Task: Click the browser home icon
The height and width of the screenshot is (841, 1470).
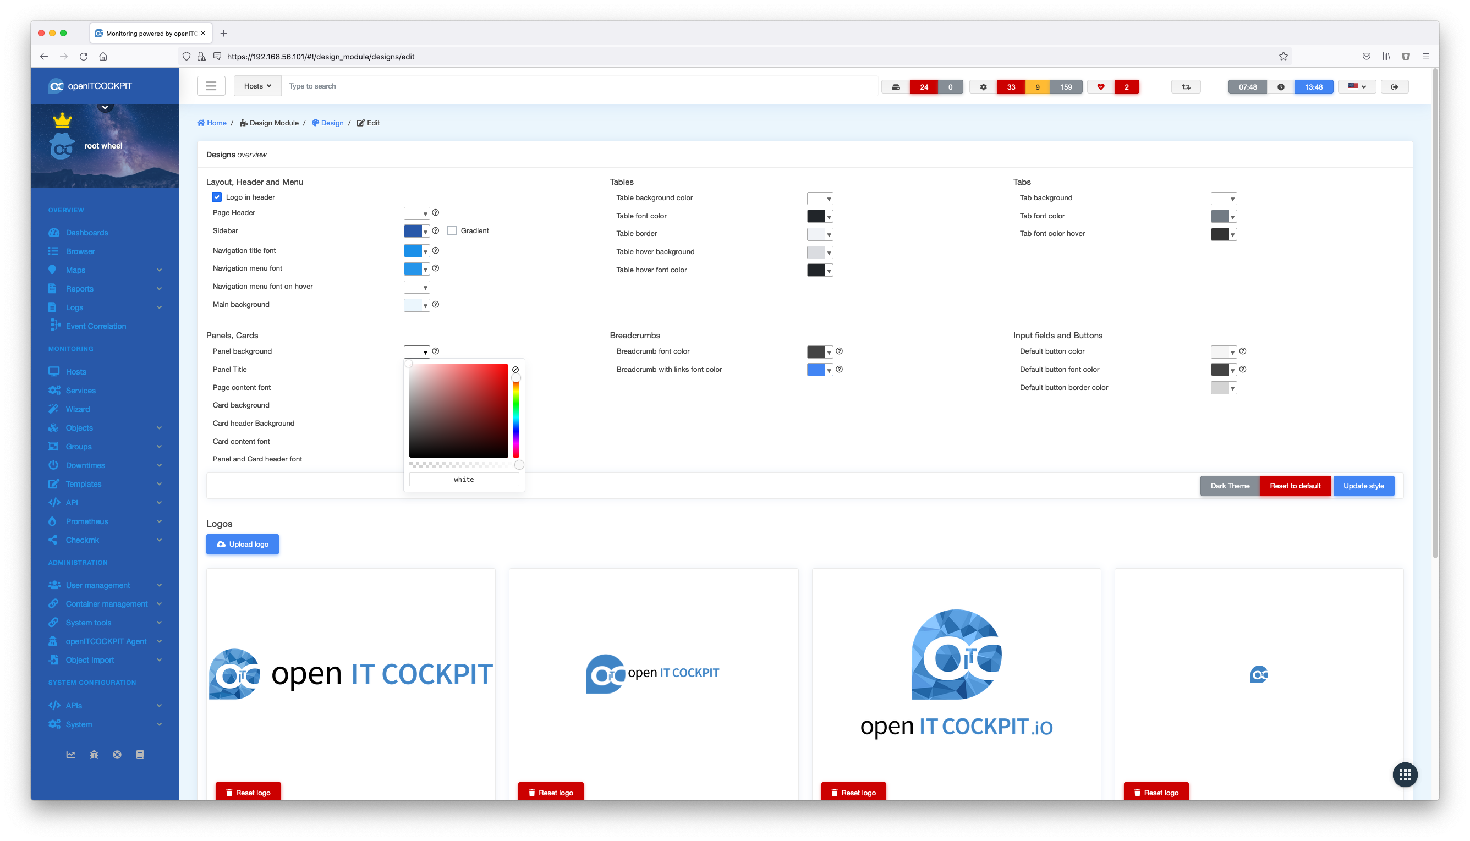Action: click(103, 56)
